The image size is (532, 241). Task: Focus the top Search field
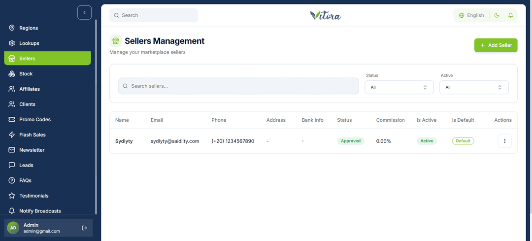click(x=154, y=15)
